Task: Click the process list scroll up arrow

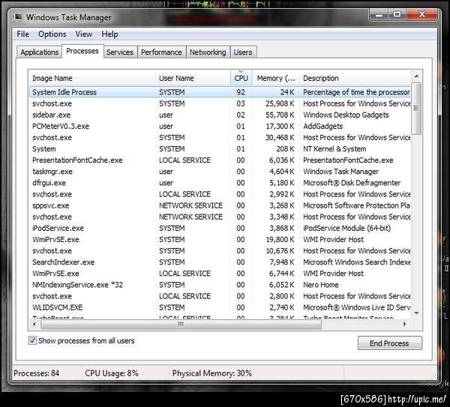Action: pyautogui.click(x=416, y=76)
